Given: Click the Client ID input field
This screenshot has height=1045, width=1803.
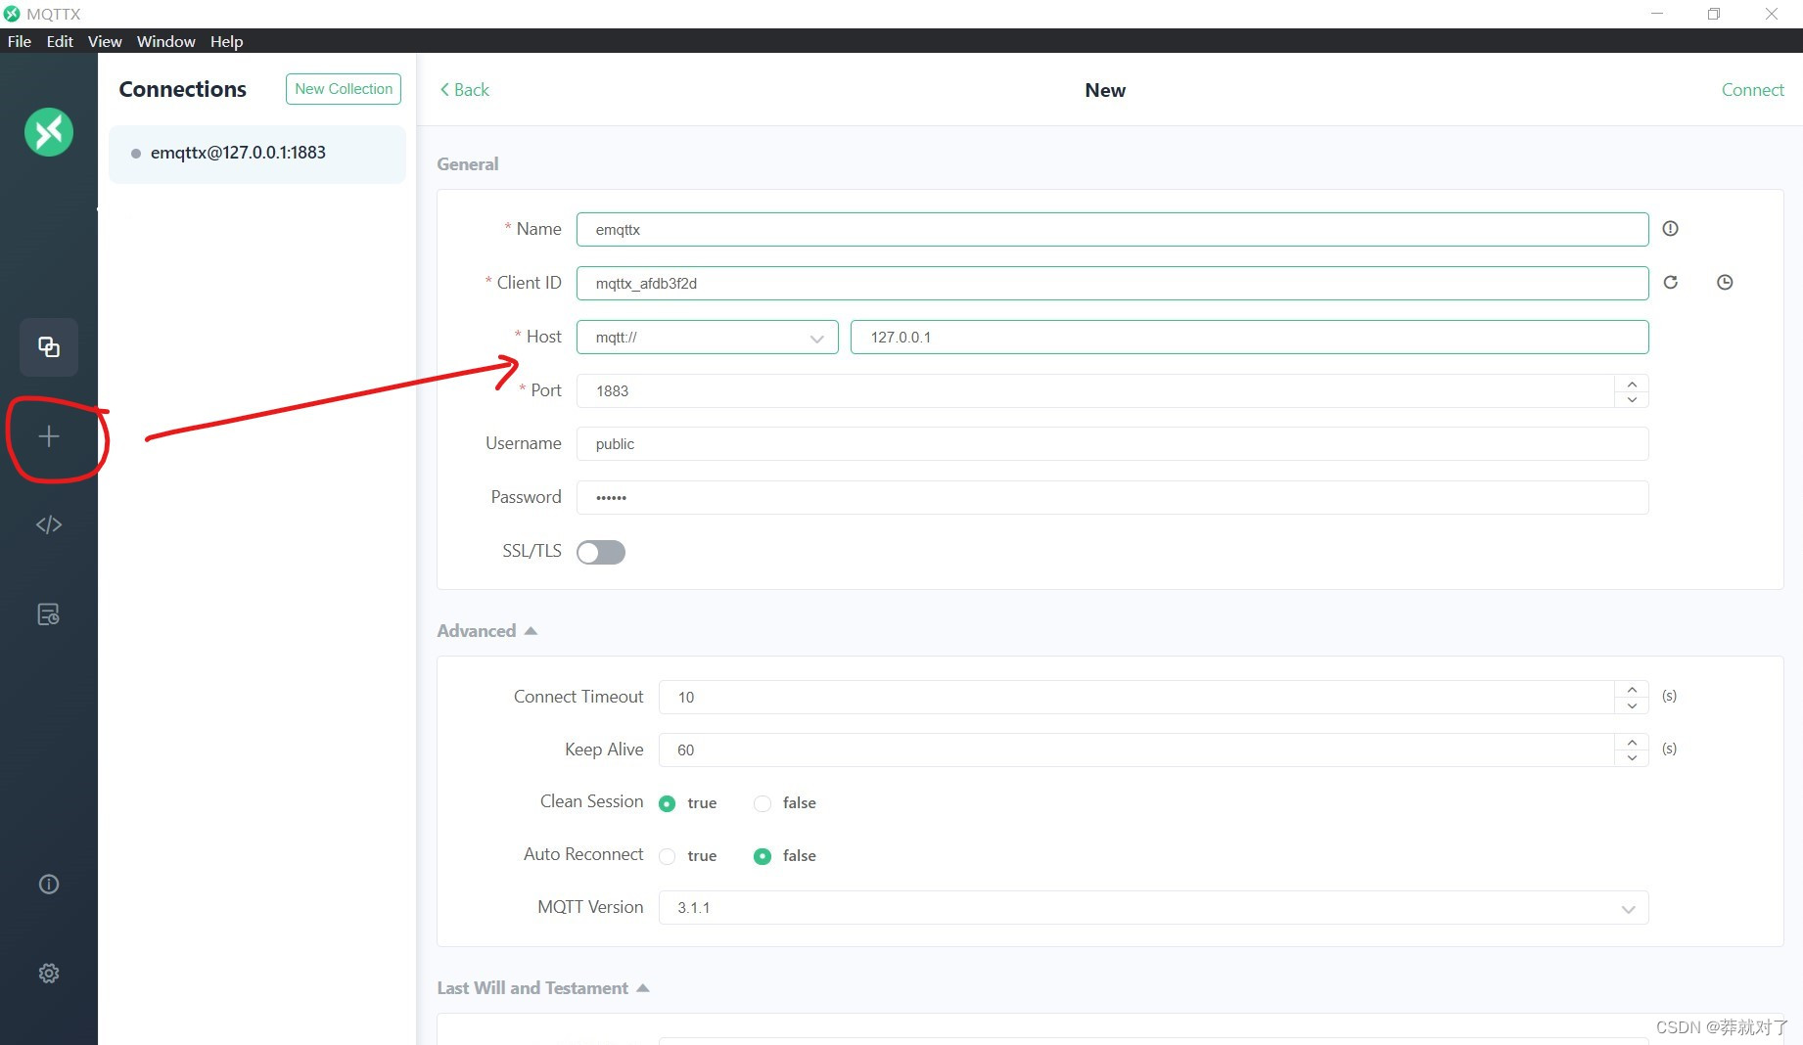Looking at the screenshot, I should [1113, 284].
